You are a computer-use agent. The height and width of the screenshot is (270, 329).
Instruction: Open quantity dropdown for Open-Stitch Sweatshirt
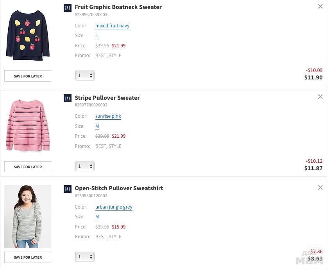85,257
